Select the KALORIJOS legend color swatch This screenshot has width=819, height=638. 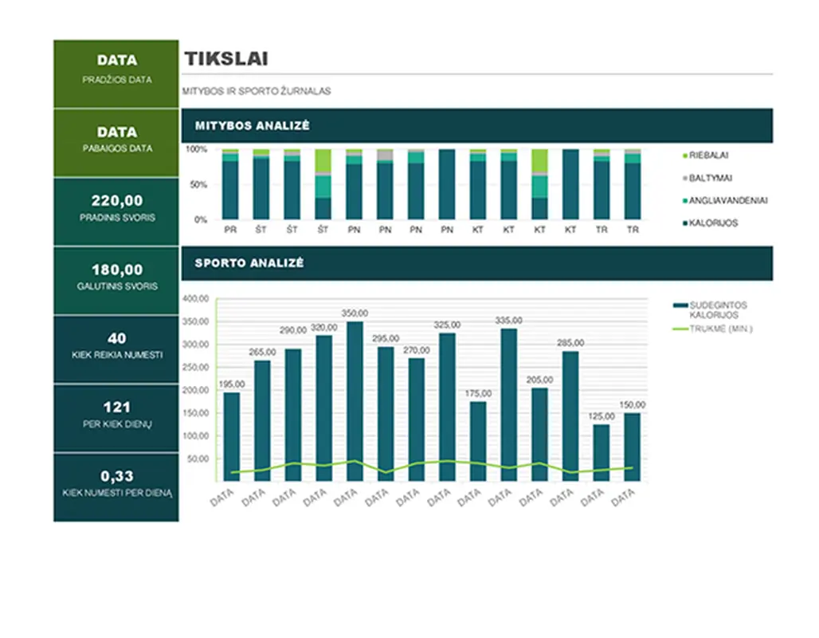click(x=684, y=223)
